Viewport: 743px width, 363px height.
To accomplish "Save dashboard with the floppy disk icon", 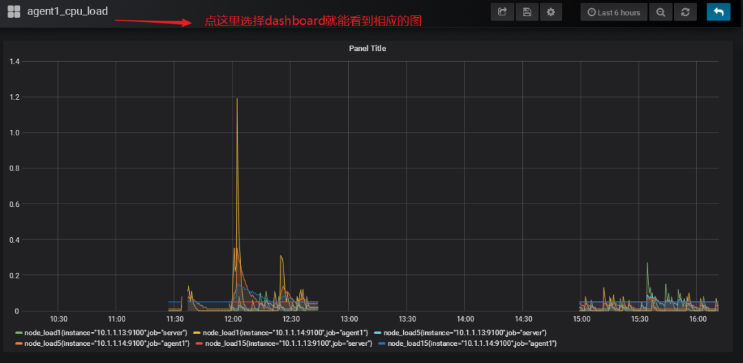I will click(526, 12).
